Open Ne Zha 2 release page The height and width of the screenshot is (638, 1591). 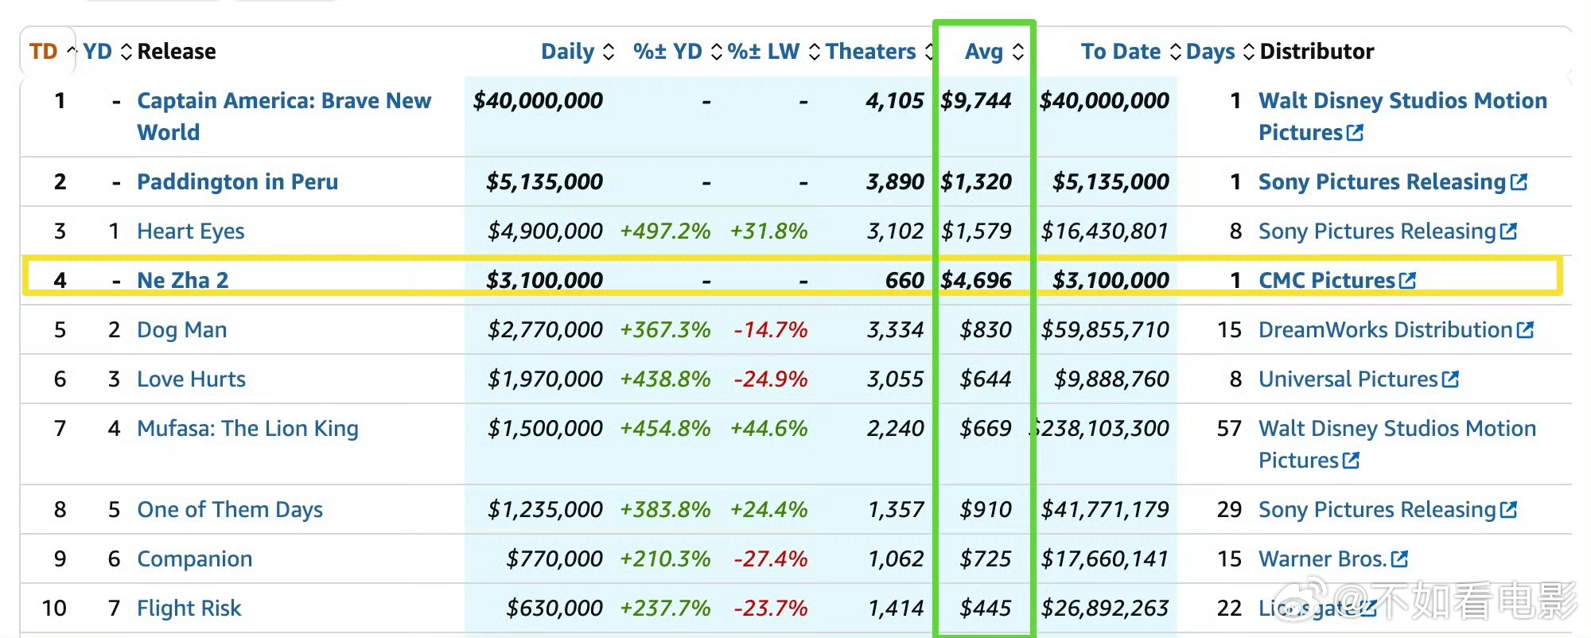pyautogui.click(x=182, y=281)
